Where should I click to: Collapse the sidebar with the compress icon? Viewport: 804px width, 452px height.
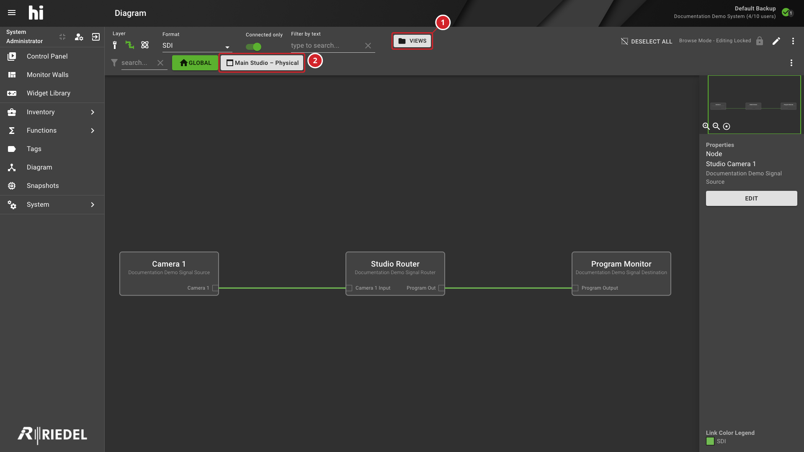pyautogui.click(x=62, y=37)
